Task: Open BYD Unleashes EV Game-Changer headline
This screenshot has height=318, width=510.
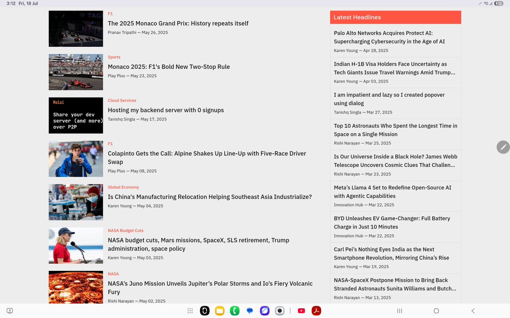Action: 392,222
